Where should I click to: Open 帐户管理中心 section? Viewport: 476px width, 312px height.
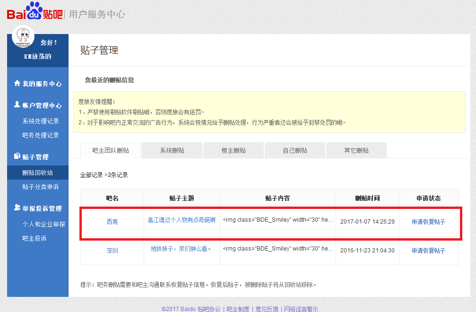click(x=42, y=105)
